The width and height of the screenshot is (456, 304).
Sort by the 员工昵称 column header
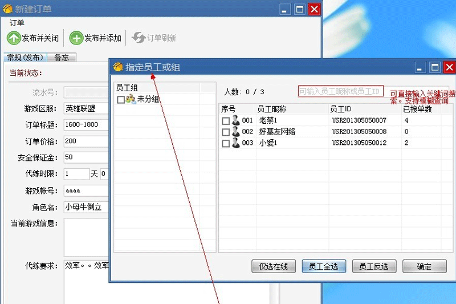[x=292, y=109]
